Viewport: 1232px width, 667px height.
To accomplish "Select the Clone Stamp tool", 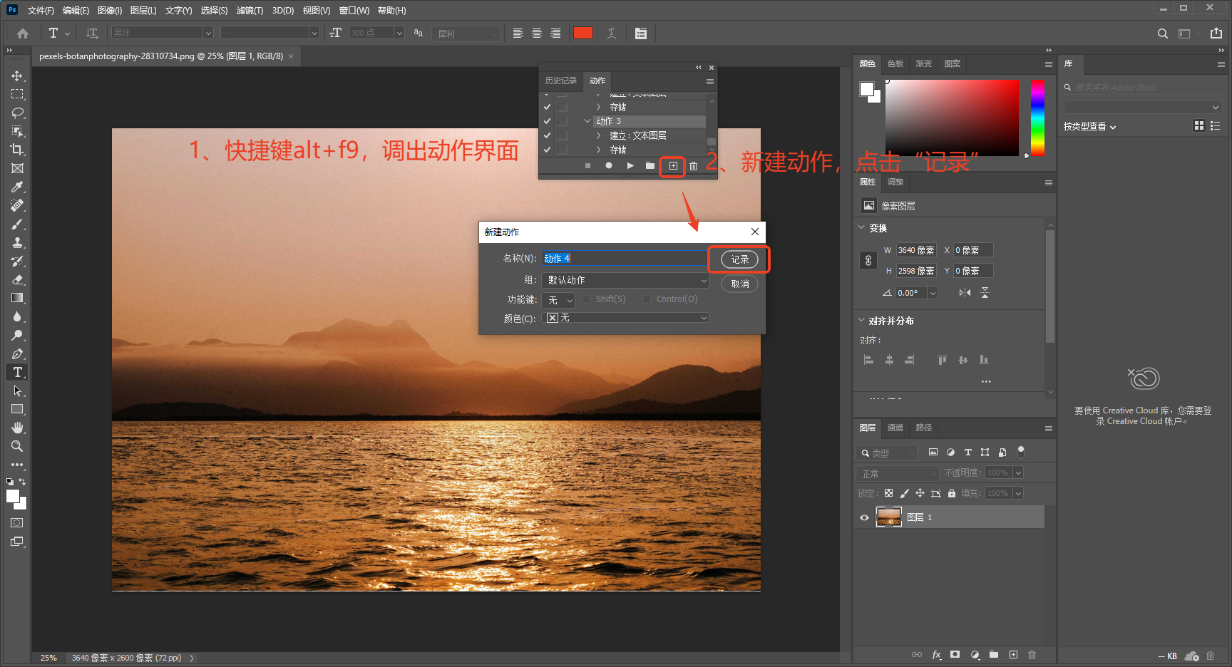I will pos(17,242).
